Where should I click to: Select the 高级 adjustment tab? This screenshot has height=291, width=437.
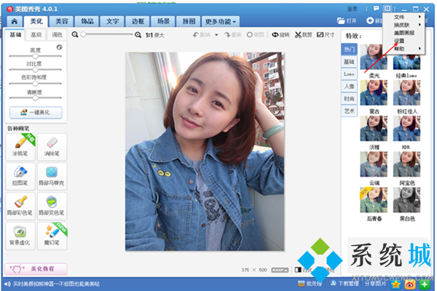[36, 34]
